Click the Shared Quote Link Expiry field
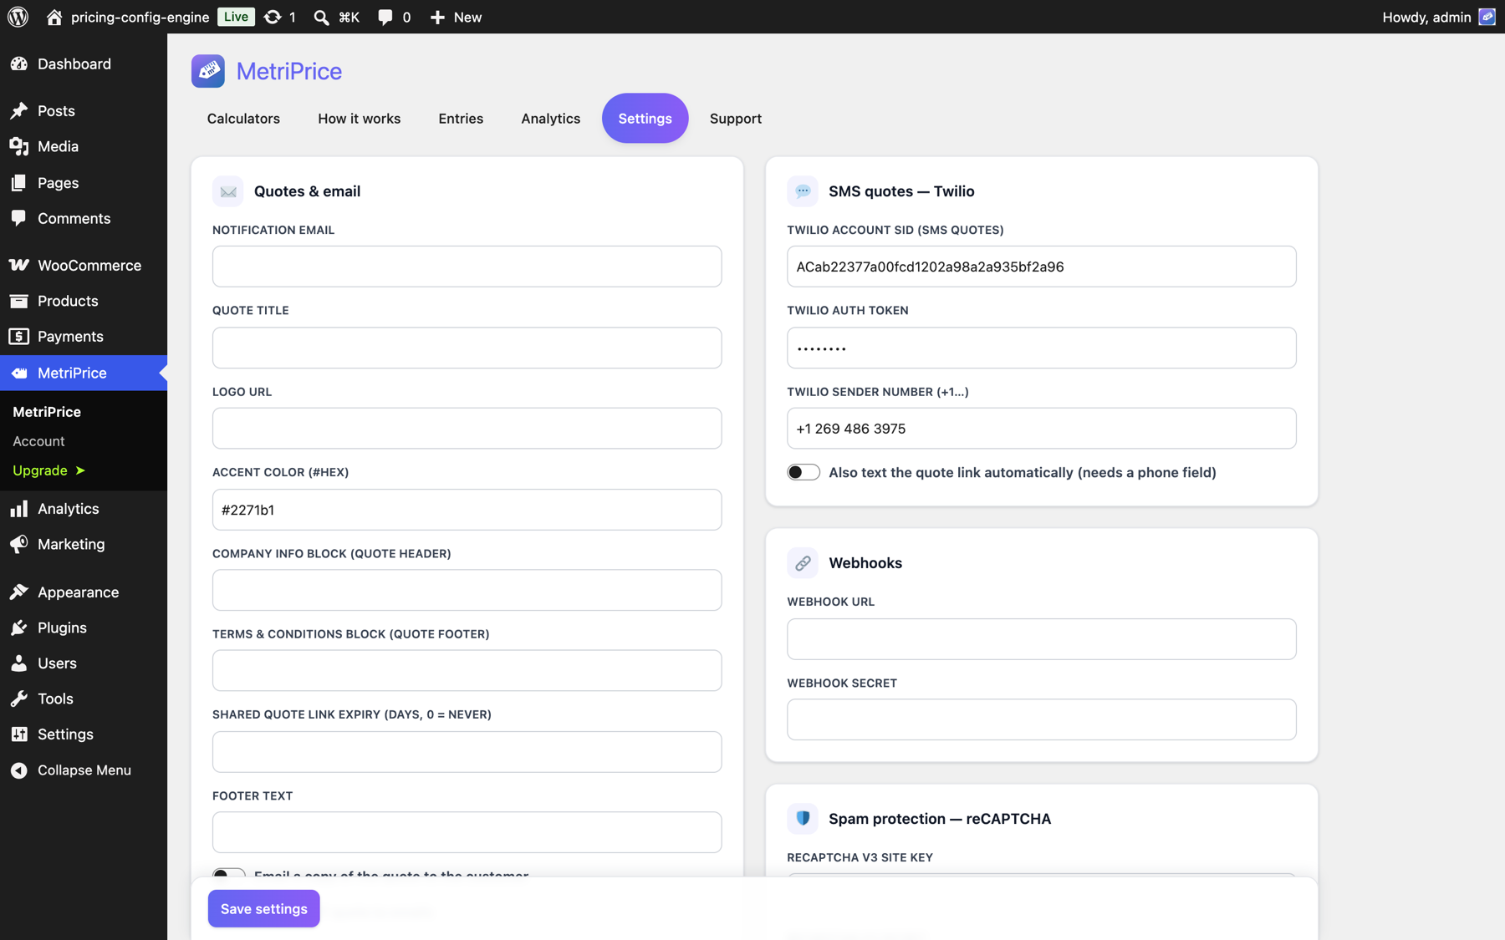 pos(467,752)
